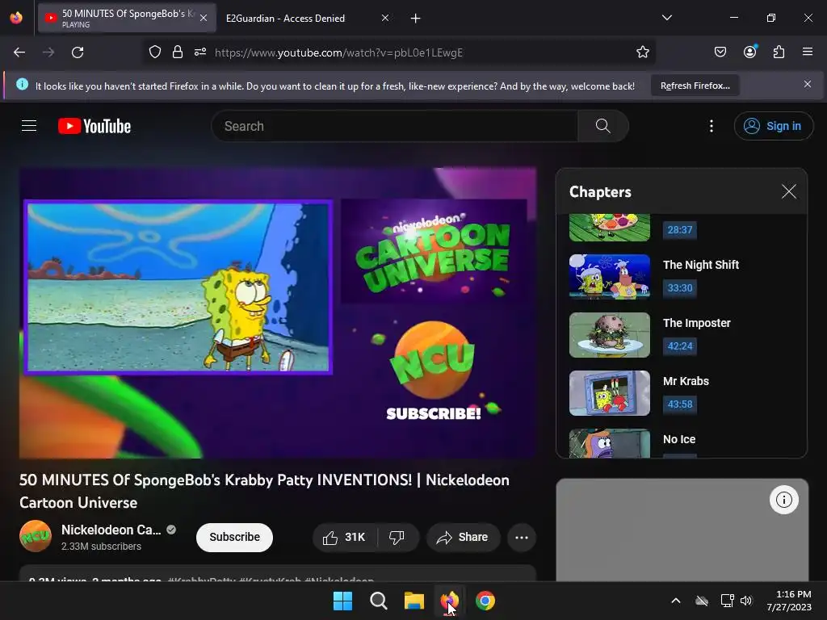Open clock and date panel
The width and height of the screenshot is (827, 620).
click(789, 601)
